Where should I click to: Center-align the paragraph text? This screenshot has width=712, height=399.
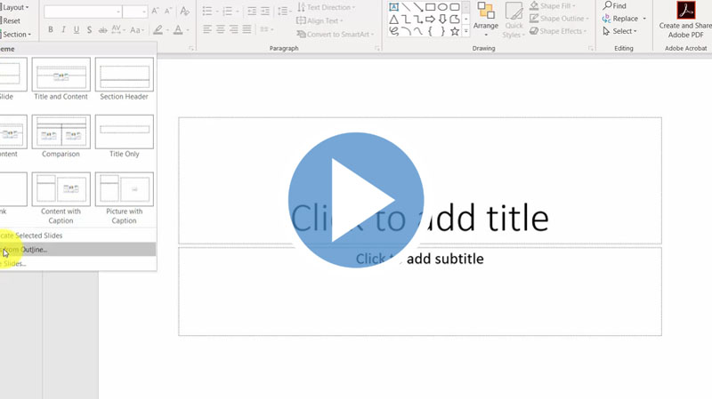coord(220,29)
